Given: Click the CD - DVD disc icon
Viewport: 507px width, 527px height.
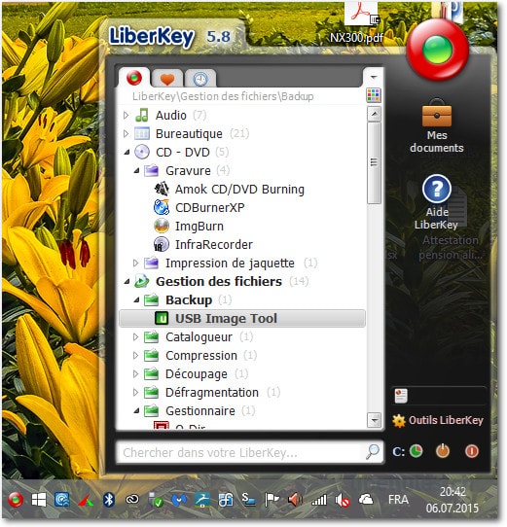Looking at the screenshot, I should (x=142, y=152).
